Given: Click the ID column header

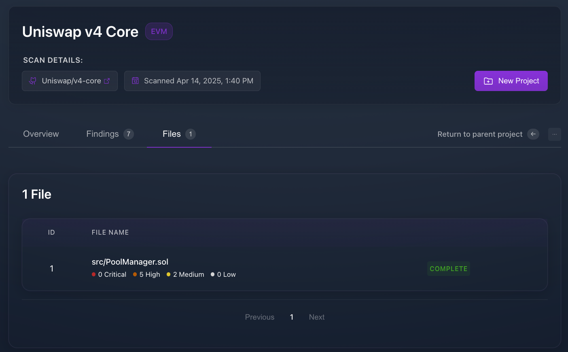Looking at the screenshot, I should pyautogui.click(x=51, y=232).
